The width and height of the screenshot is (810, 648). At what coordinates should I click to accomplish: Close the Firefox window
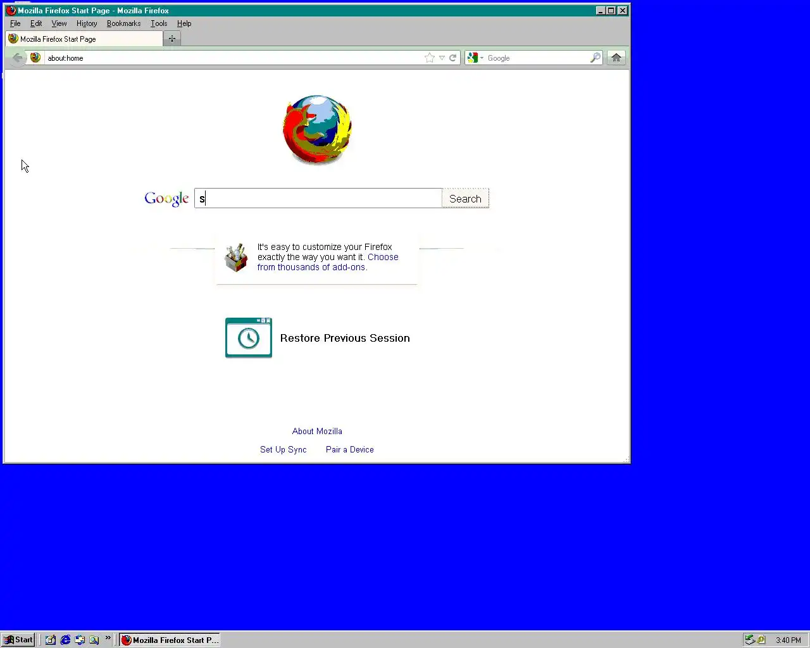(x=623, y=10)
